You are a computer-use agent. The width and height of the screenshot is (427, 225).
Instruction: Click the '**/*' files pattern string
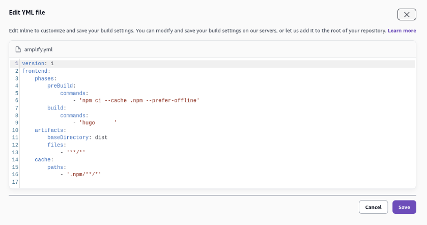tap(76, 152)
